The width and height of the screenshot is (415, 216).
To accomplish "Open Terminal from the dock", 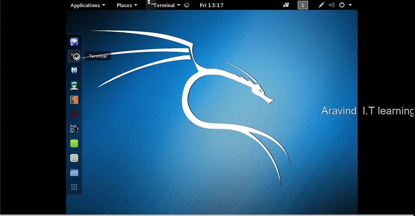I will 74,56.
